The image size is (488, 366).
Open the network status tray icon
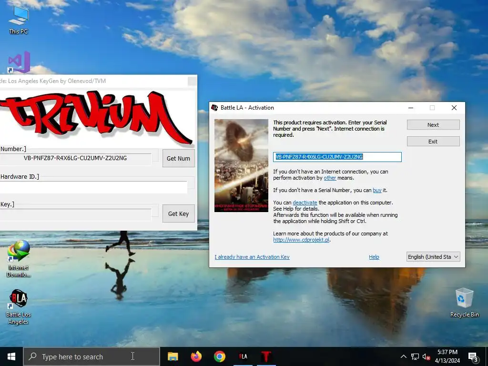[415, 356]
